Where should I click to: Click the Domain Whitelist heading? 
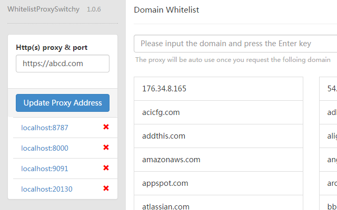(x=166, y=10)
